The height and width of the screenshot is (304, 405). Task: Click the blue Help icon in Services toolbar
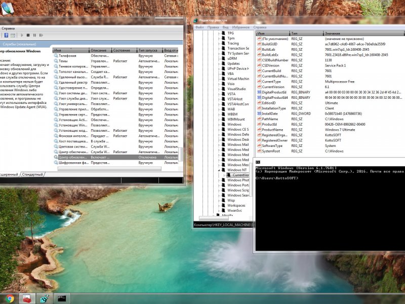tap(6, 35)
